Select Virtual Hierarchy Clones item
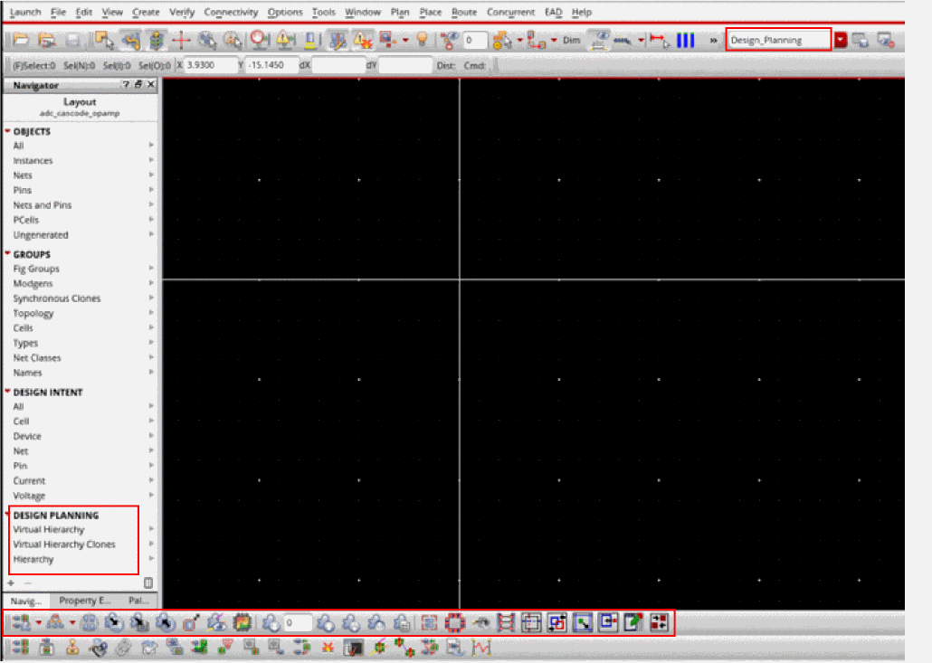 point(64,545)
